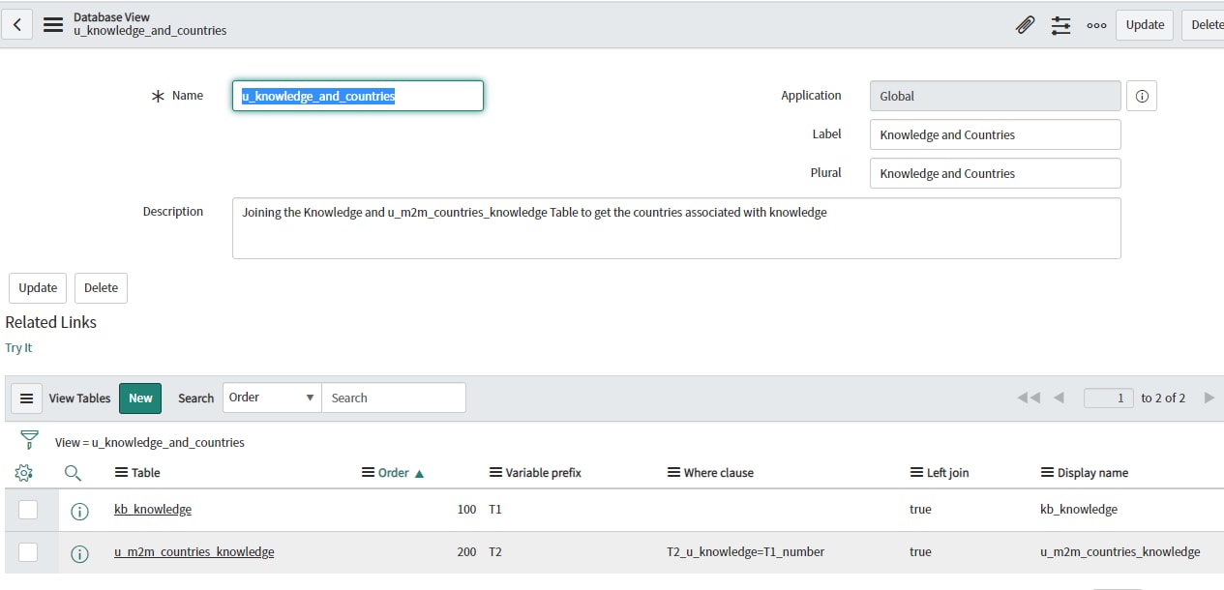Open more options three-dots icon
Screen dimensions: 1224x590
click(1096, 25)
